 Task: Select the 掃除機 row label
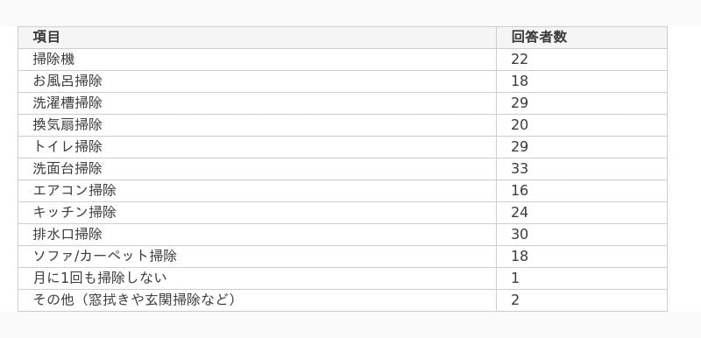257,60
